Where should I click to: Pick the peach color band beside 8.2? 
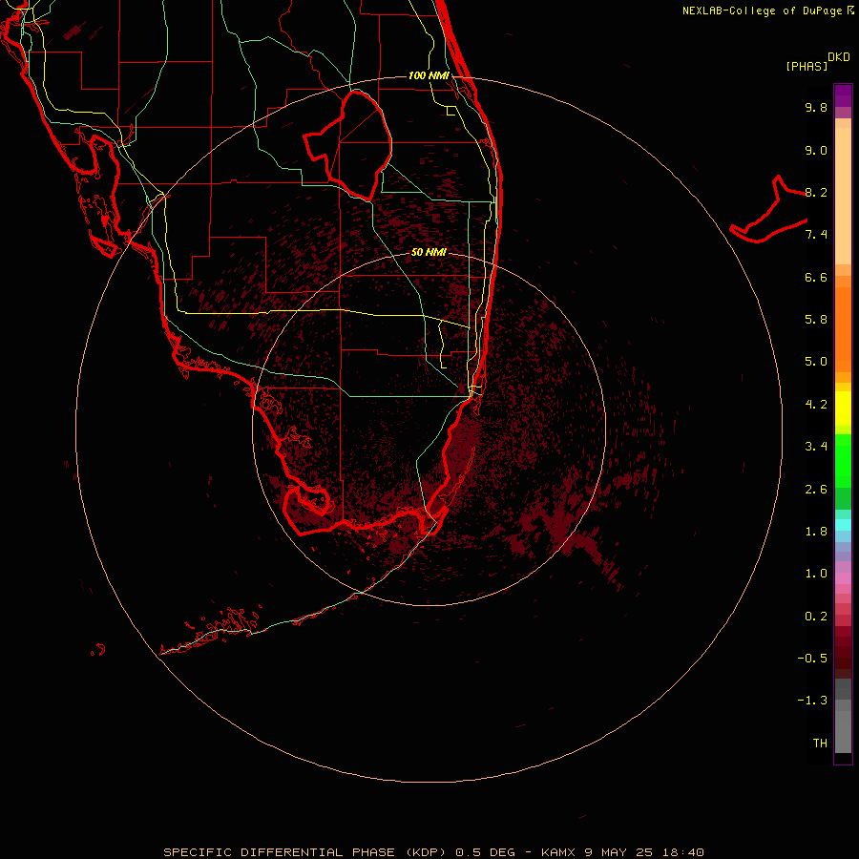(x=843, y=196)
